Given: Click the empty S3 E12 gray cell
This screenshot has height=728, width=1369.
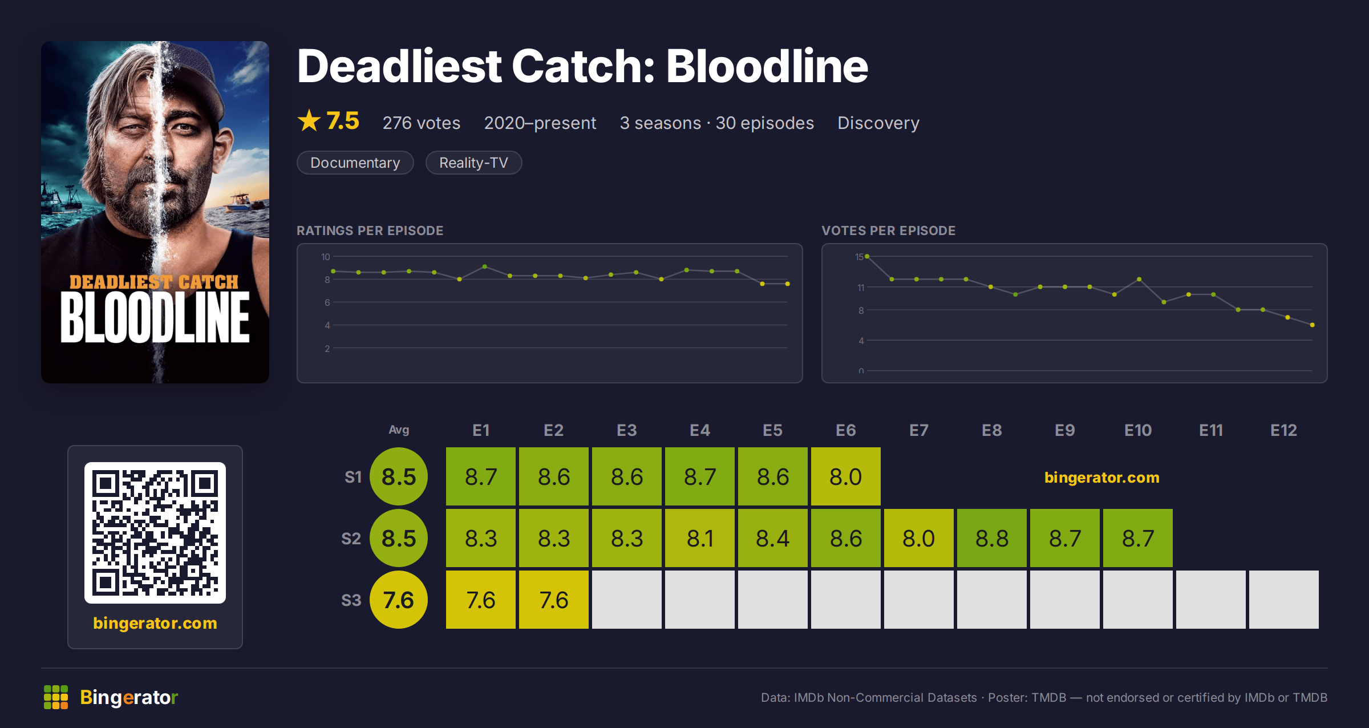Looking at the screenshot, I should [x=1284, y=600].
